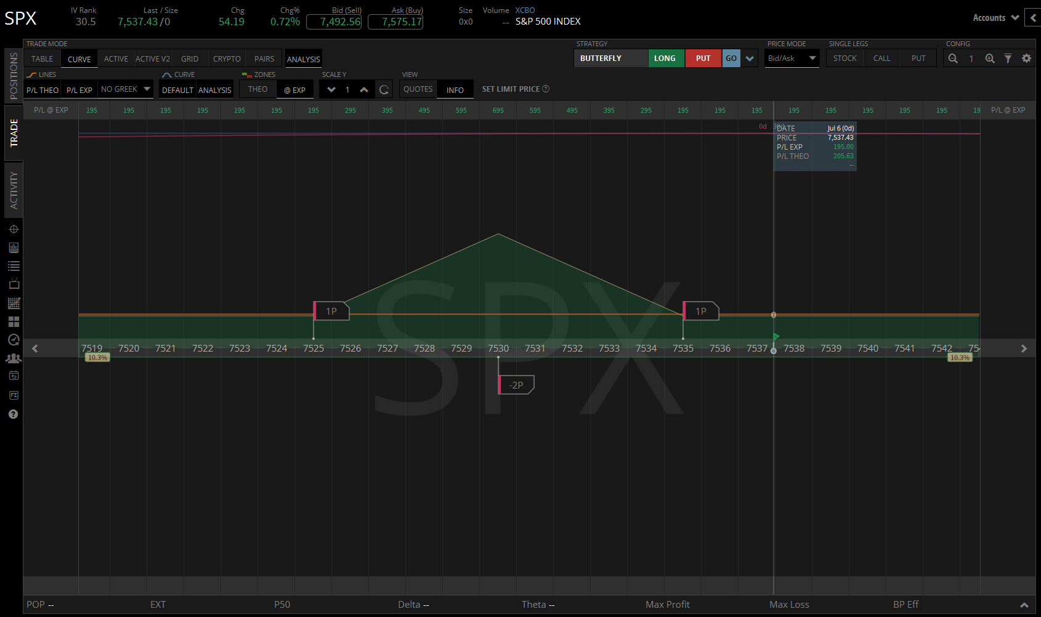Open the calendar return icon in the sidebar

(14, 376)
